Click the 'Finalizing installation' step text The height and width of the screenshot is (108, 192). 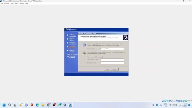tap(72, 51)
